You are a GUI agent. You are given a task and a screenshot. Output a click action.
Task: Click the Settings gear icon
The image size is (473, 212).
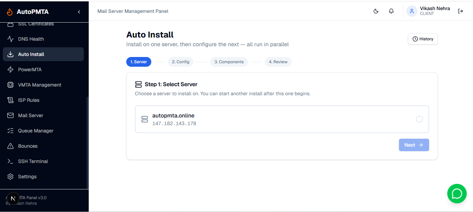10,177
